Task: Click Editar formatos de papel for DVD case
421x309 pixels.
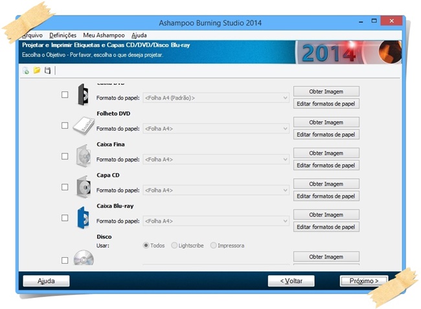Action: coord(326,104)
